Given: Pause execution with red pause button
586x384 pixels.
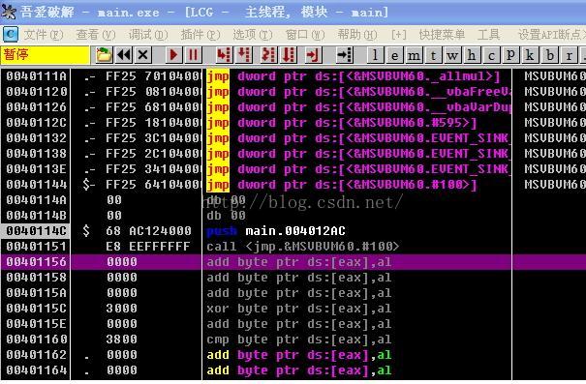Looking at the screenshot, I should (193, 55).
